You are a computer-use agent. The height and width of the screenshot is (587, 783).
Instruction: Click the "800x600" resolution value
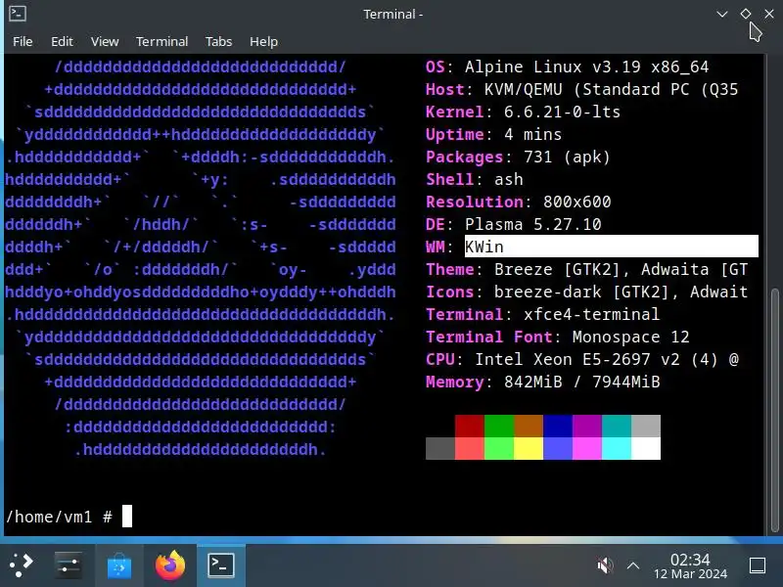pyautogui.click(x=576, y=202)
